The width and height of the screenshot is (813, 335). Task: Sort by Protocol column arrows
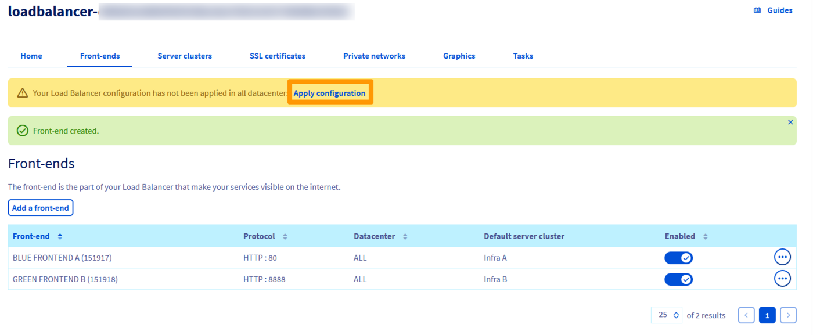pyautogui.click(x=285, y=237)
